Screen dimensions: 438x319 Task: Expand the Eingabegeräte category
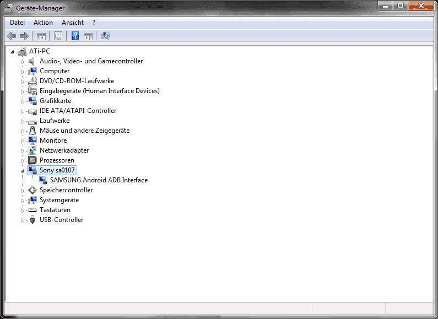(23, 91)
